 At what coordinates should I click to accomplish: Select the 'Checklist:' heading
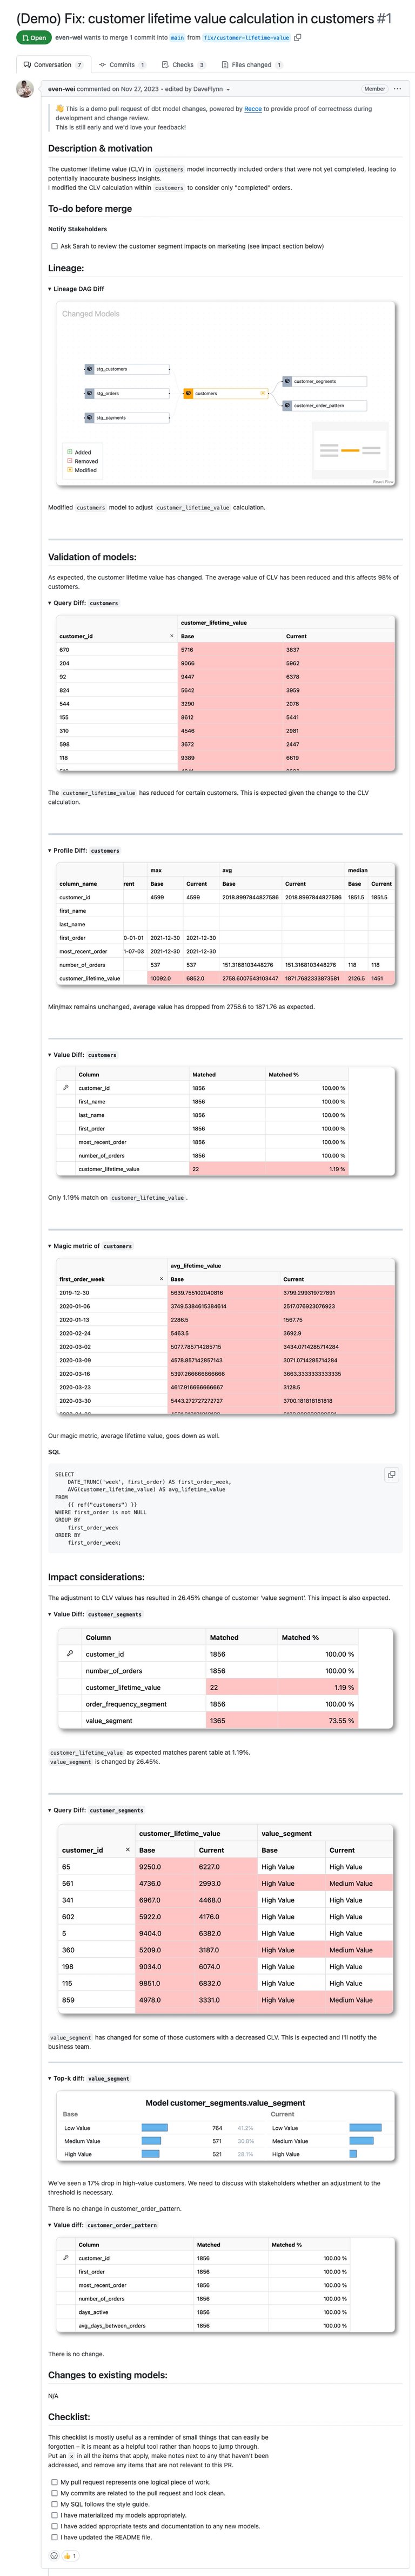(69, 2417)
